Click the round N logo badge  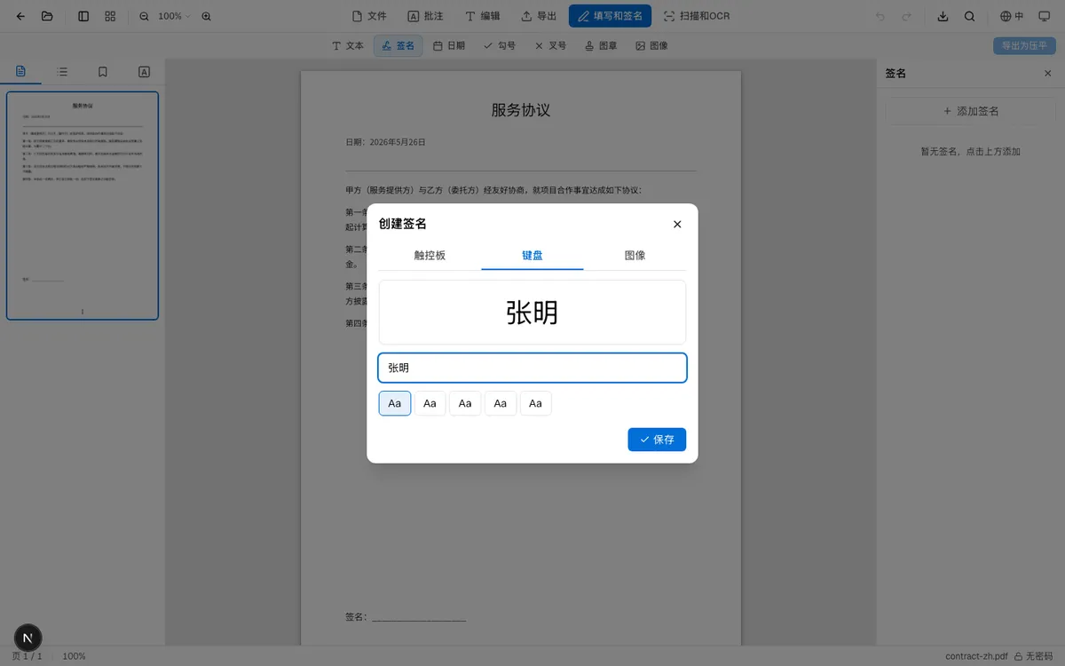(28, 638)
